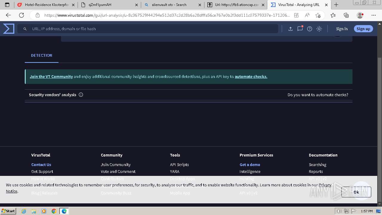
Task: Open the Edge settings and more menu
Action: click(374, 15)
